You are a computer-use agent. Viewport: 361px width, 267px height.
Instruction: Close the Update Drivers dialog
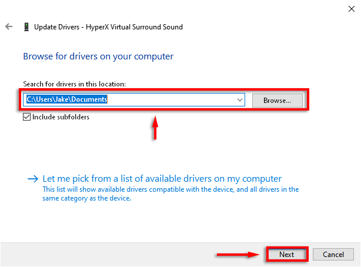352,9
